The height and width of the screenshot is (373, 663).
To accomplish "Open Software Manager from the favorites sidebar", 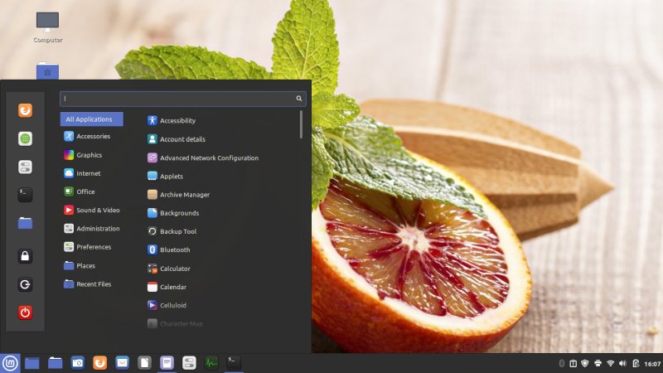I will coord(25,138).
